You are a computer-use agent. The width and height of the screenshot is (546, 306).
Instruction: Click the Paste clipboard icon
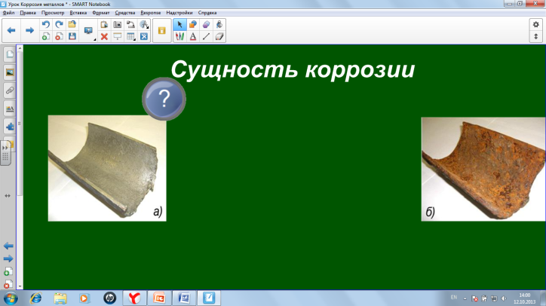(104, 24)
